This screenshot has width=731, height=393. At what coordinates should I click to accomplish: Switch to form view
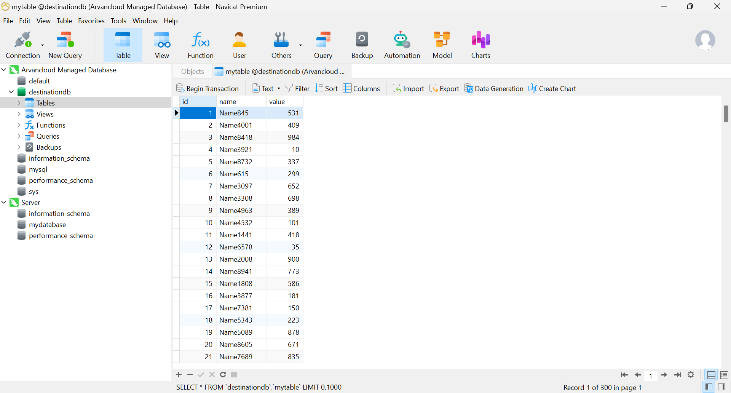pyautogui.click(x=724, y=375)
